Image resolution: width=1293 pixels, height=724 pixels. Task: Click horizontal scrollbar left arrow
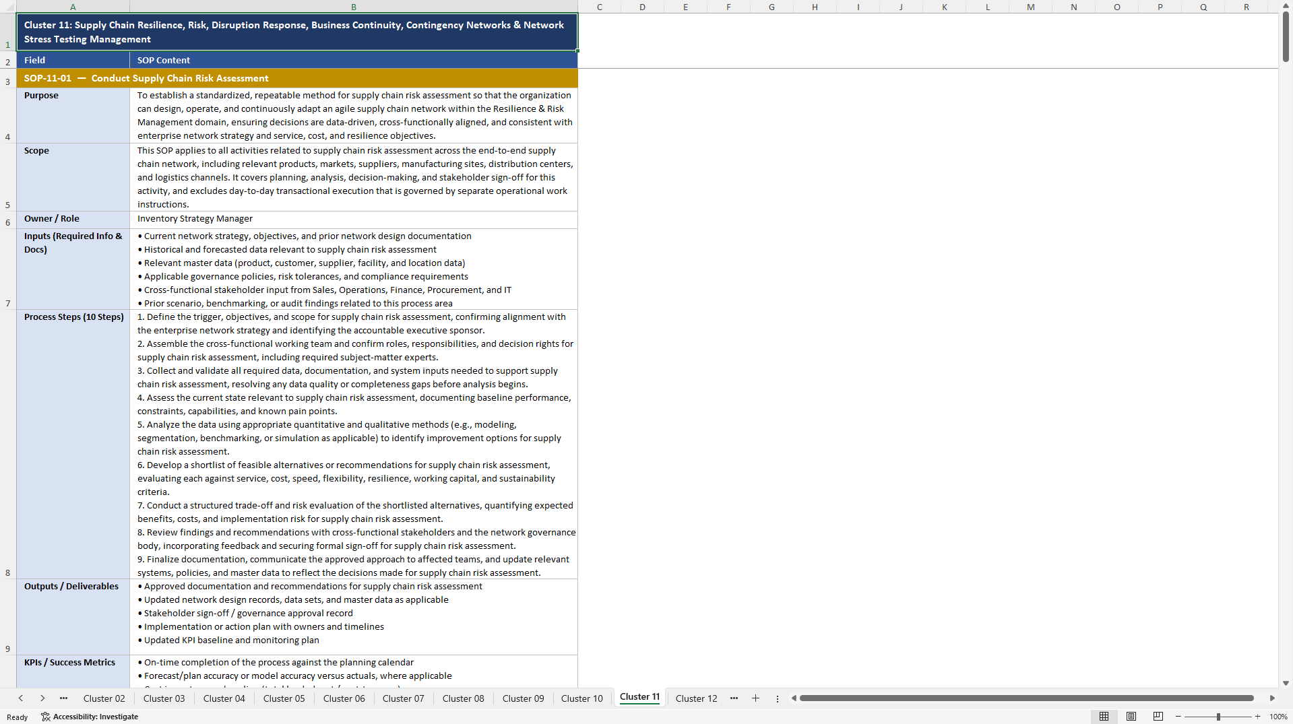pos(794,698)
